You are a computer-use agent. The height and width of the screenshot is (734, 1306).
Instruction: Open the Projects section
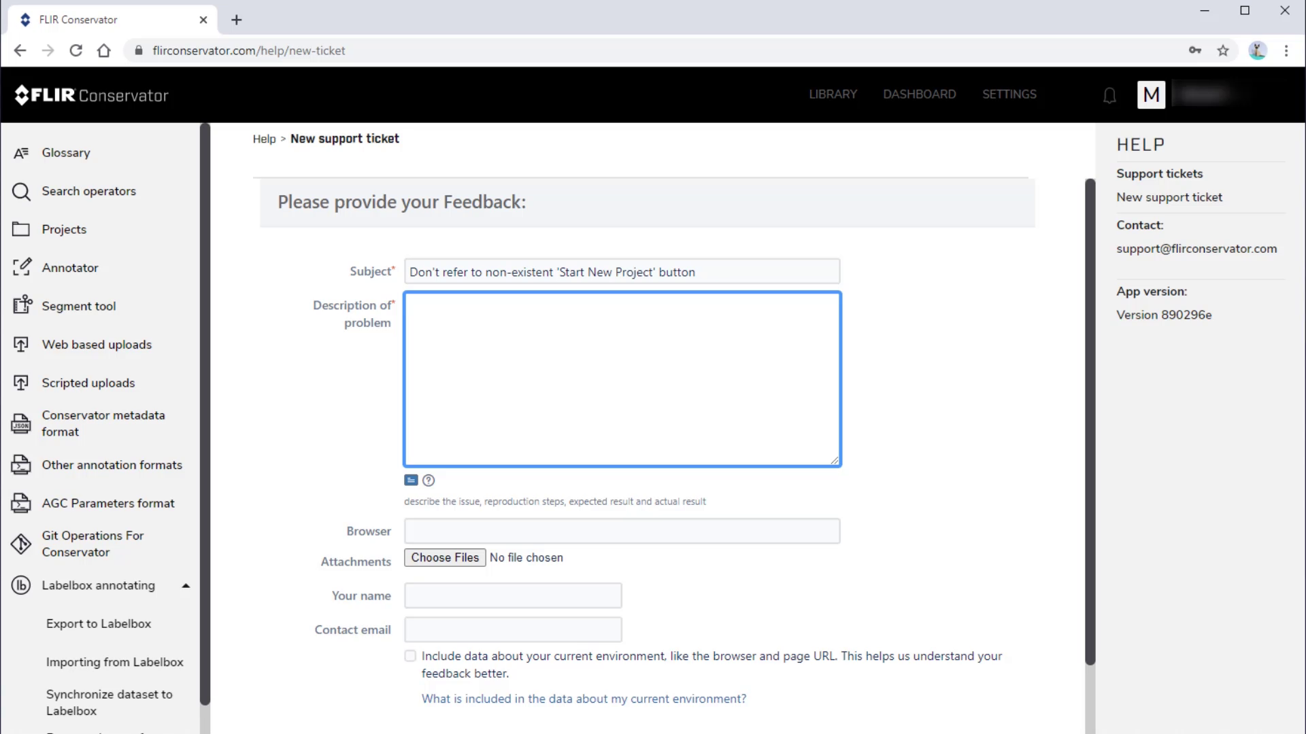pyautogui.click(x=64, y=228)
